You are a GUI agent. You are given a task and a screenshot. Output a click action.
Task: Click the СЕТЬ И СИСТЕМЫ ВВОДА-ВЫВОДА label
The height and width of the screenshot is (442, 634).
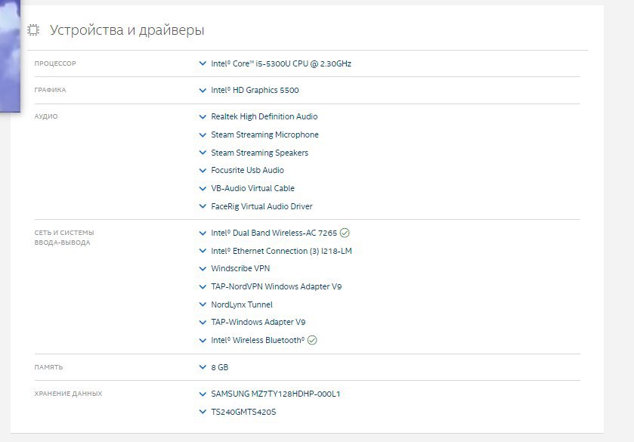point(64,238)
